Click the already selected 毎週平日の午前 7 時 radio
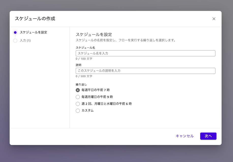 pos(78,90)
